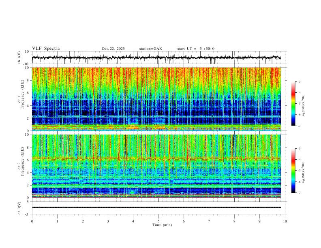
Task: Click time axis tick label "1"
Action: click(57, 221)
